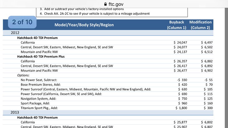Click the 2013 year section row
Viewport: 228px width, 128px height.
(108, 113)
